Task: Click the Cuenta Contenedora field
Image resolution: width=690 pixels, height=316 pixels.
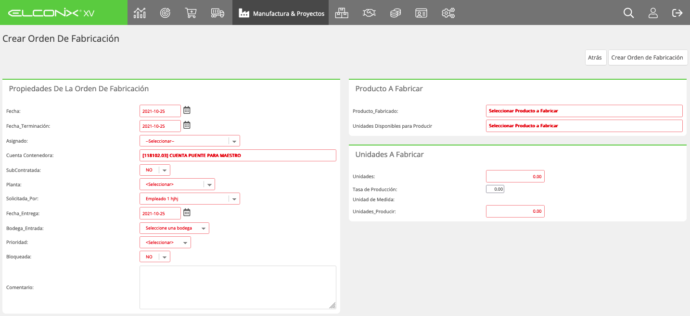Action: 238,155
